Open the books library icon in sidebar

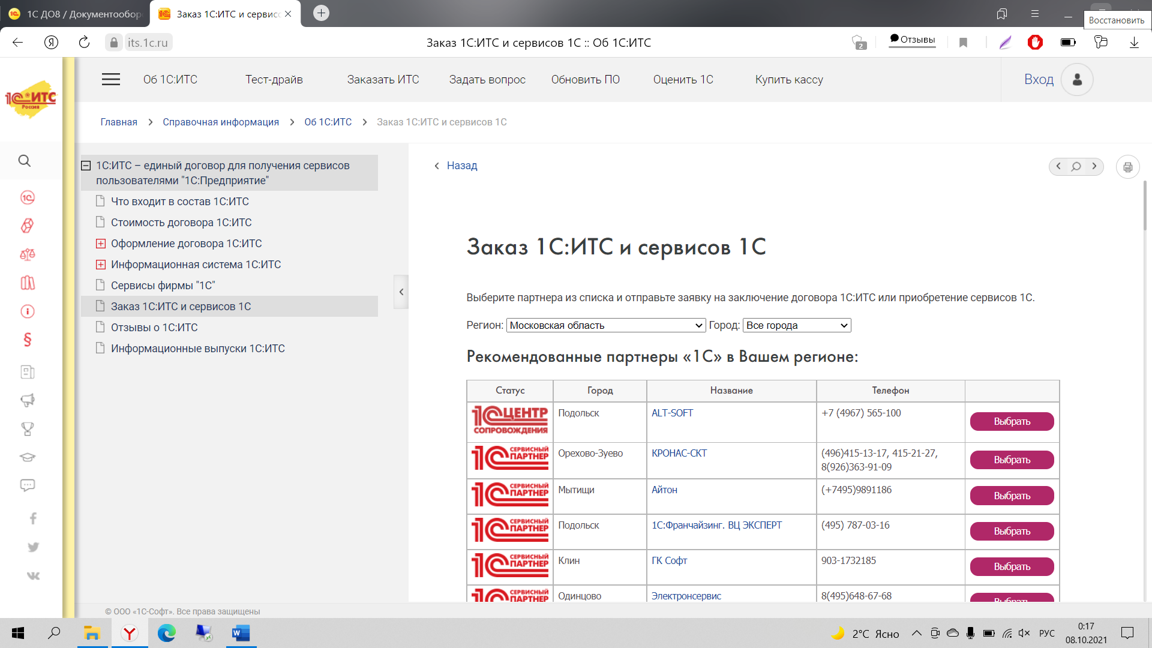coord(28,283)
